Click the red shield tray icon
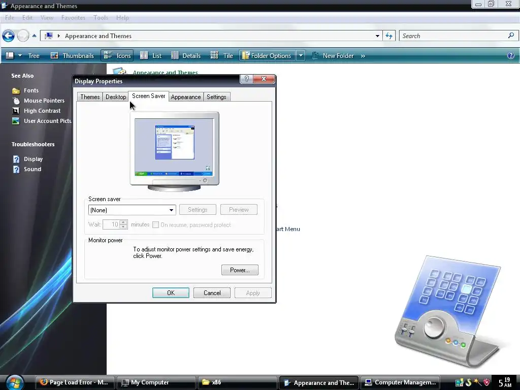This screenshot has height=390, width=520. (486, 382)
